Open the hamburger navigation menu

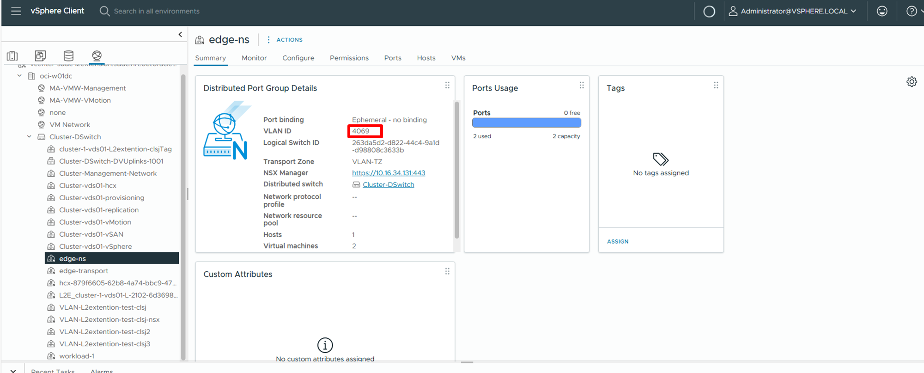click(x=16, y=11)
